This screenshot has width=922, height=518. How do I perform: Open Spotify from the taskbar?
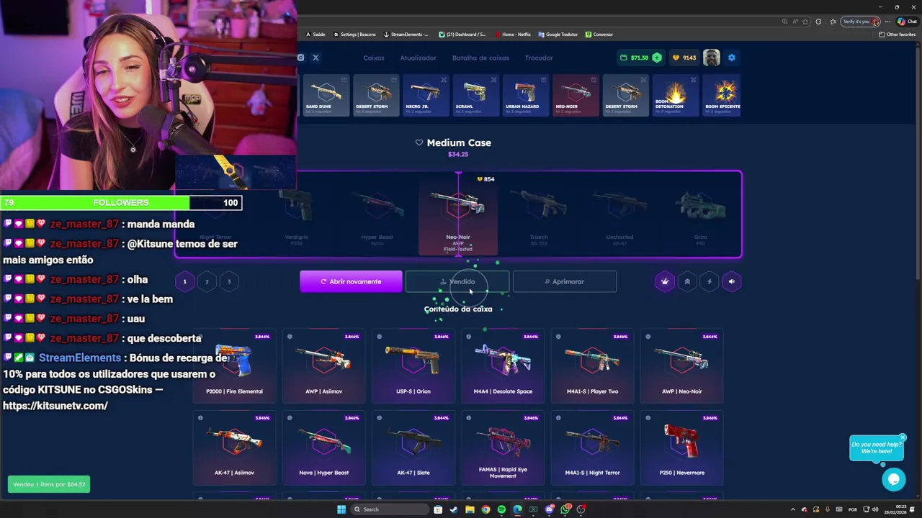(501, 509)
